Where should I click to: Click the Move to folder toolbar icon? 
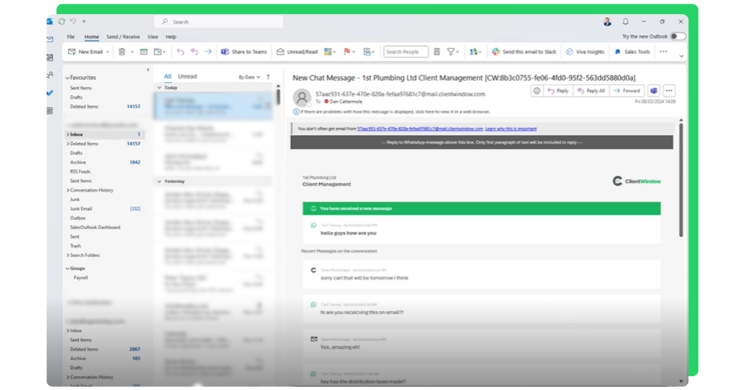pos(158,52)
